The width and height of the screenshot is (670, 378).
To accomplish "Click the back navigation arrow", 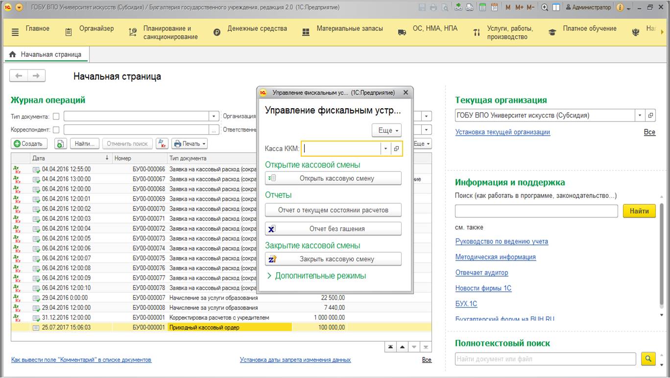I will (19, 76).
